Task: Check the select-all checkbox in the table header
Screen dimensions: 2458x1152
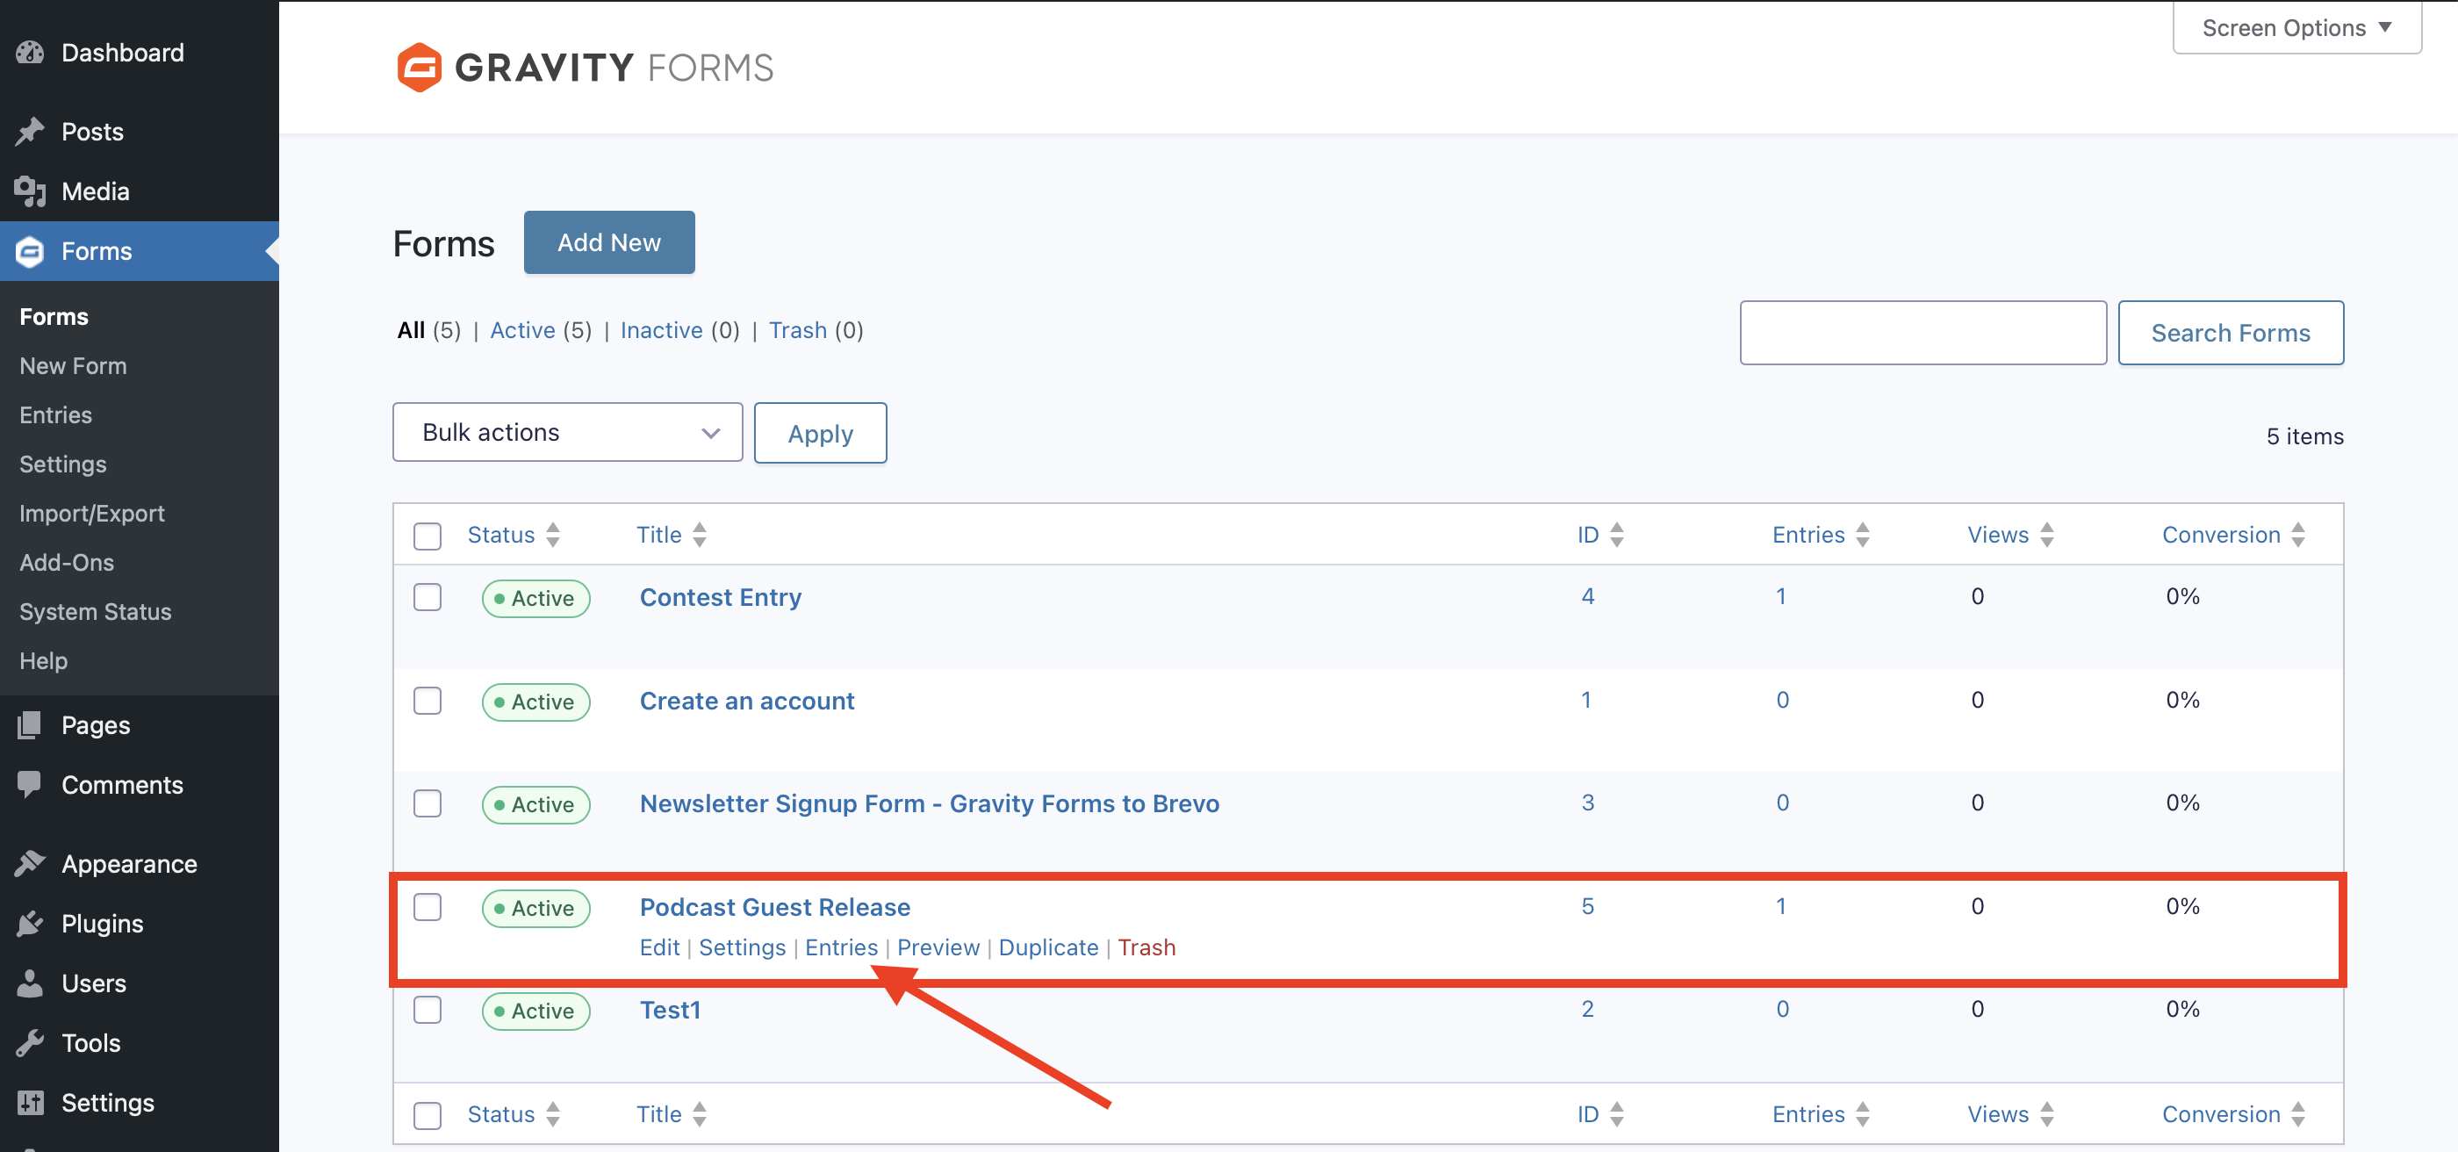Action: pyautogui.click(x=428, y=536)
